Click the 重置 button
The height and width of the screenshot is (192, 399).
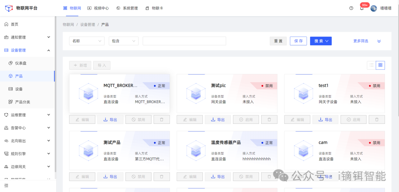278,41
